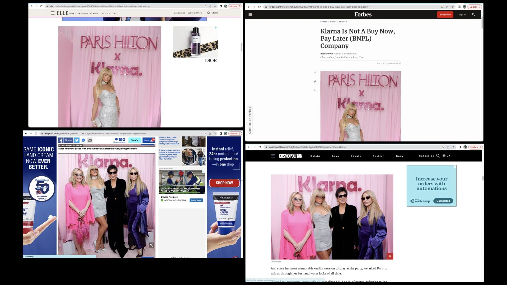Click the Forbes page vertical scrollbar
Screen dimensions: 507x285
click(482, 22)
